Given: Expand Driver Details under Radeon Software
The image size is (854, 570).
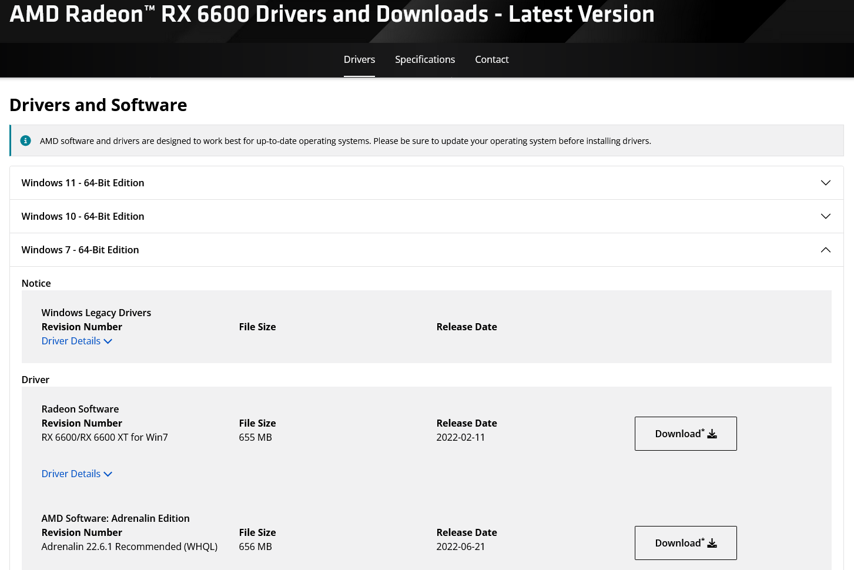Looking at the screenshot, I should tap(76, 474).
